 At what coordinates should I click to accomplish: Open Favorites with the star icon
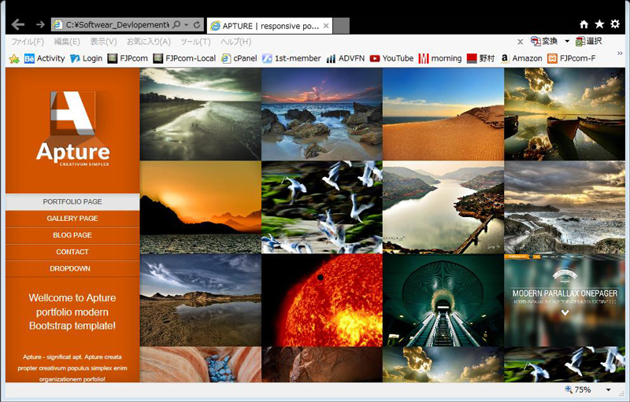point(599,24)
